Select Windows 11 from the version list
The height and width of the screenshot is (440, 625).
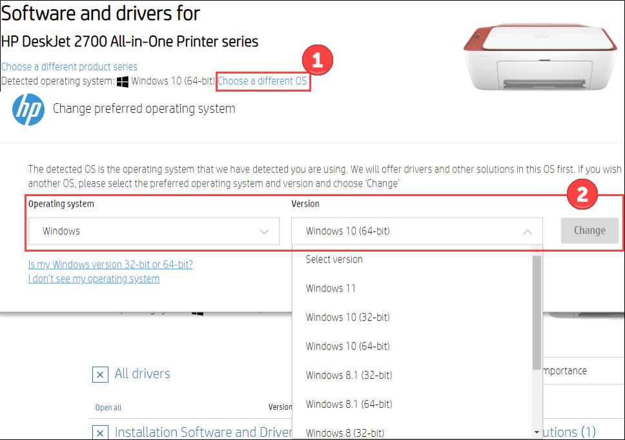331,288
